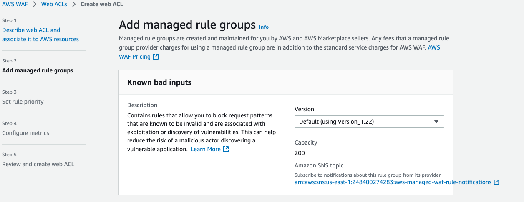Click the Info link beside the heading
This screenshot has height=202, width=524.
point(264,27)
